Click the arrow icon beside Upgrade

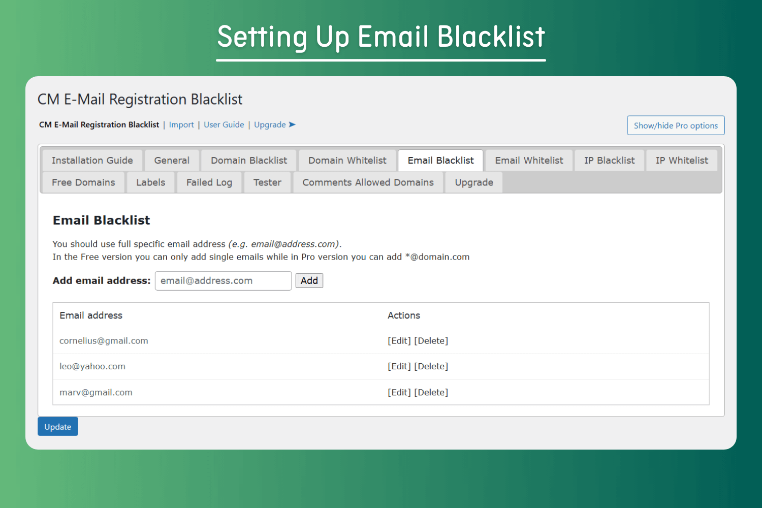click(292, 124)
